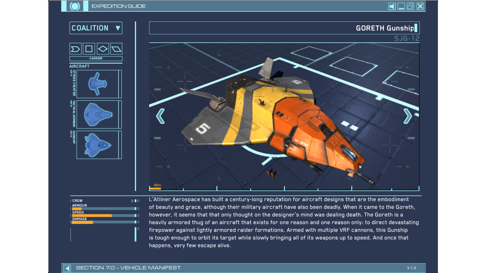Click the Armour stat bar
This screenshot has width=486, height=273.
(x=104, y=209)
